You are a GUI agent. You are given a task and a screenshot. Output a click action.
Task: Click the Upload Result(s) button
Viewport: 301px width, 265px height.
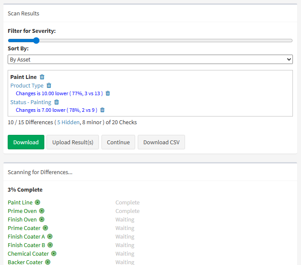(72, 143)
